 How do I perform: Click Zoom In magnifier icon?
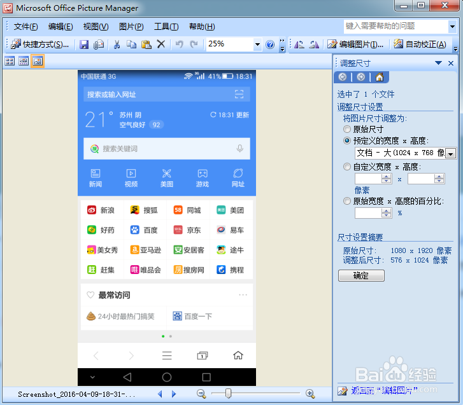click(310, 394)
